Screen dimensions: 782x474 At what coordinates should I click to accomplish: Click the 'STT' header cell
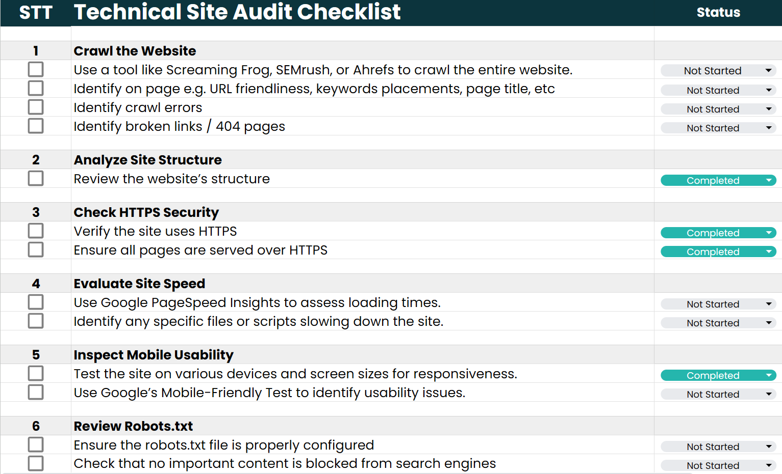coord(36,12)
